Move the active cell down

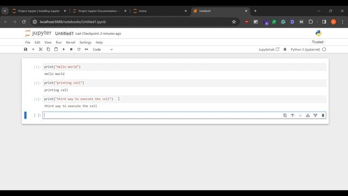[x=300, y=115]
